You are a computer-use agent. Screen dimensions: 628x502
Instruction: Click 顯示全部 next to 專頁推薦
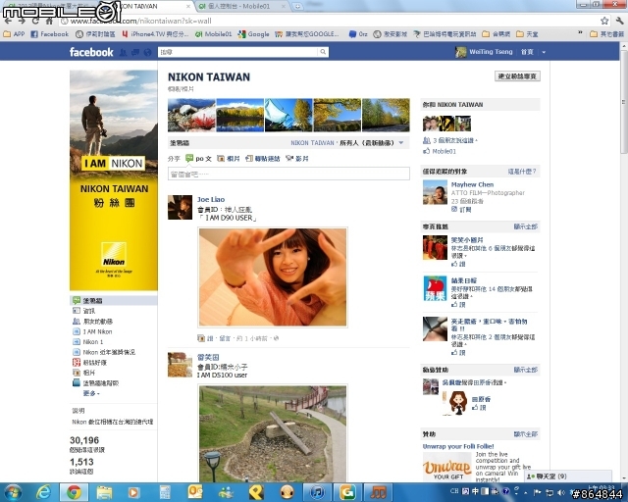coord(526,226)
